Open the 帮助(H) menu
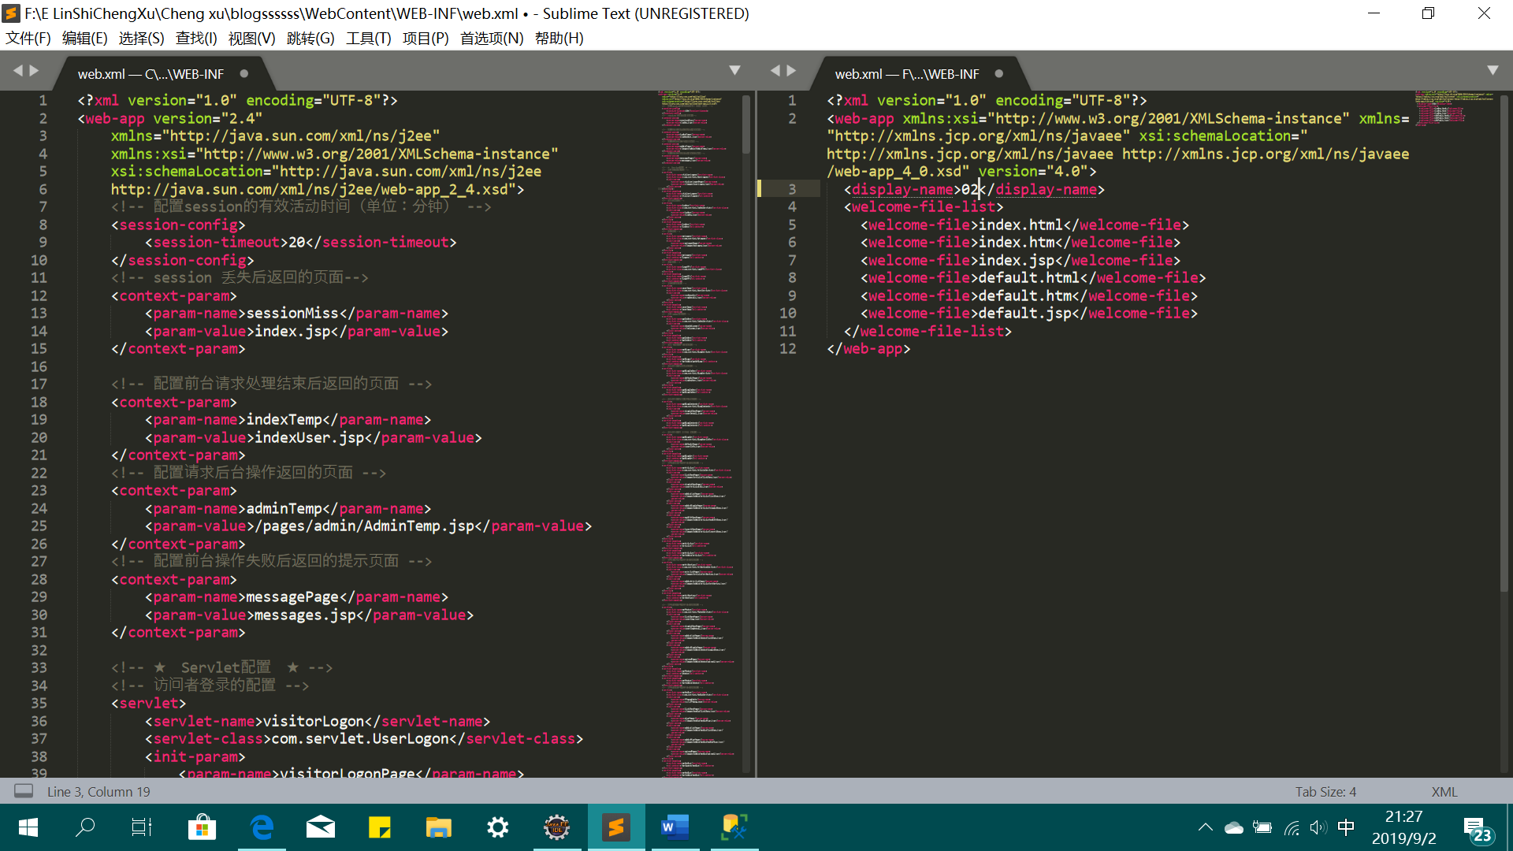 [559, 38]
